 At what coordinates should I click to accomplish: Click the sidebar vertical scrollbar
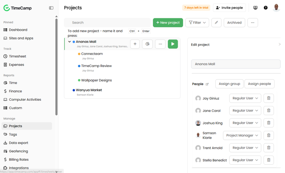56,67
